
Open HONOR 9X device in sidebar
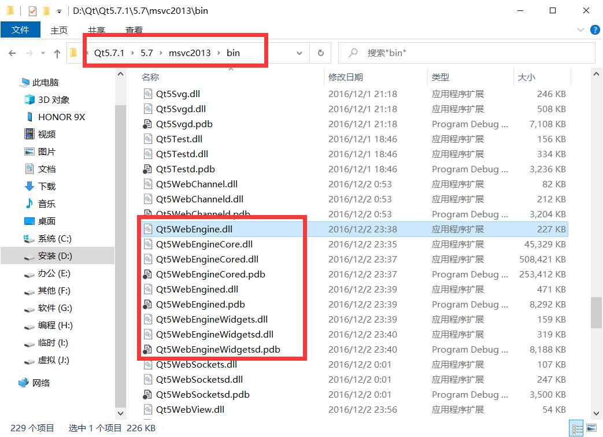[61, 117]
